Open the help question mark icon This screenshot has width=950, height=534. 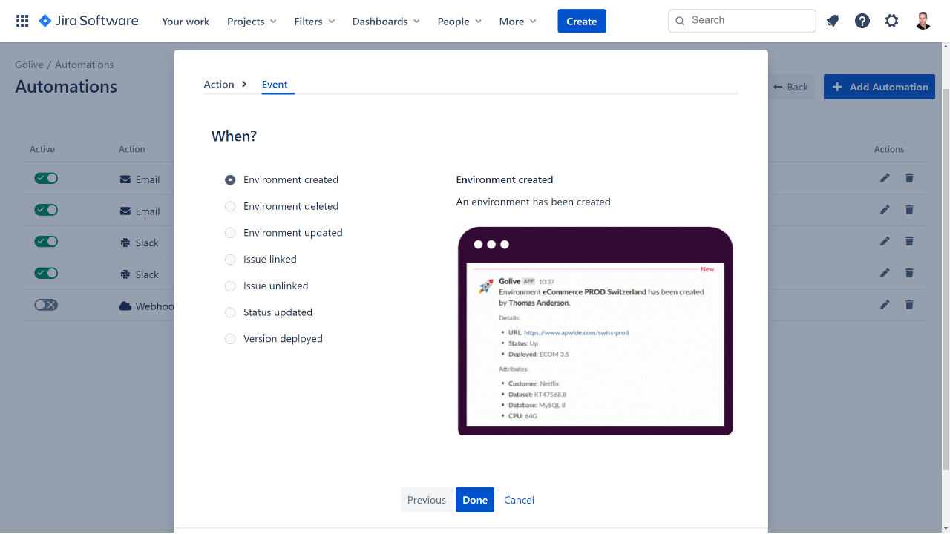[862, 21]
